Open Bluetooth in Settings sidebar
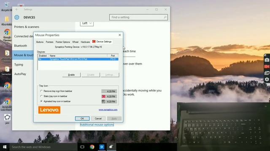 (21, 46)
